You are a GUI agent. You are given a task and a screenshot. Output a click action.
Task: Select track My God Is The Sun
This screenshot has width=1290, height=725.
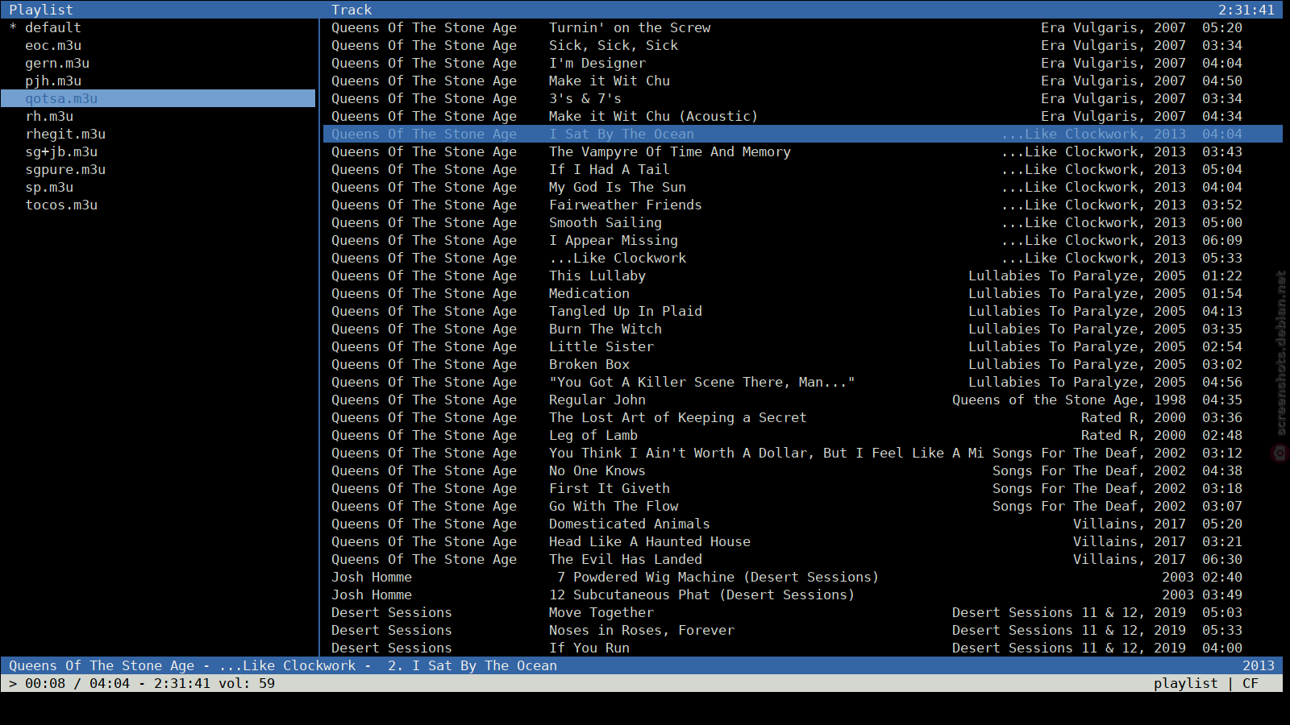pos(803,187)
